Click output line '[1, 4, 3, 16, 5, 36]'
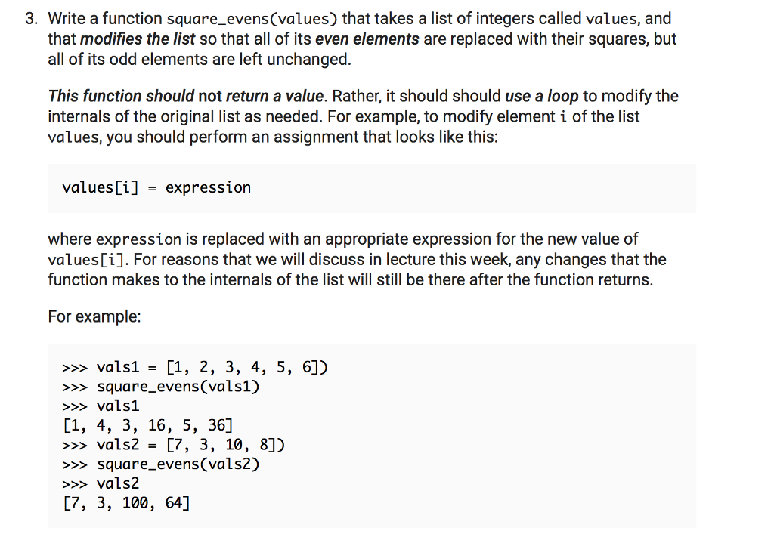 pyautogui.click(x=147, y=425)
